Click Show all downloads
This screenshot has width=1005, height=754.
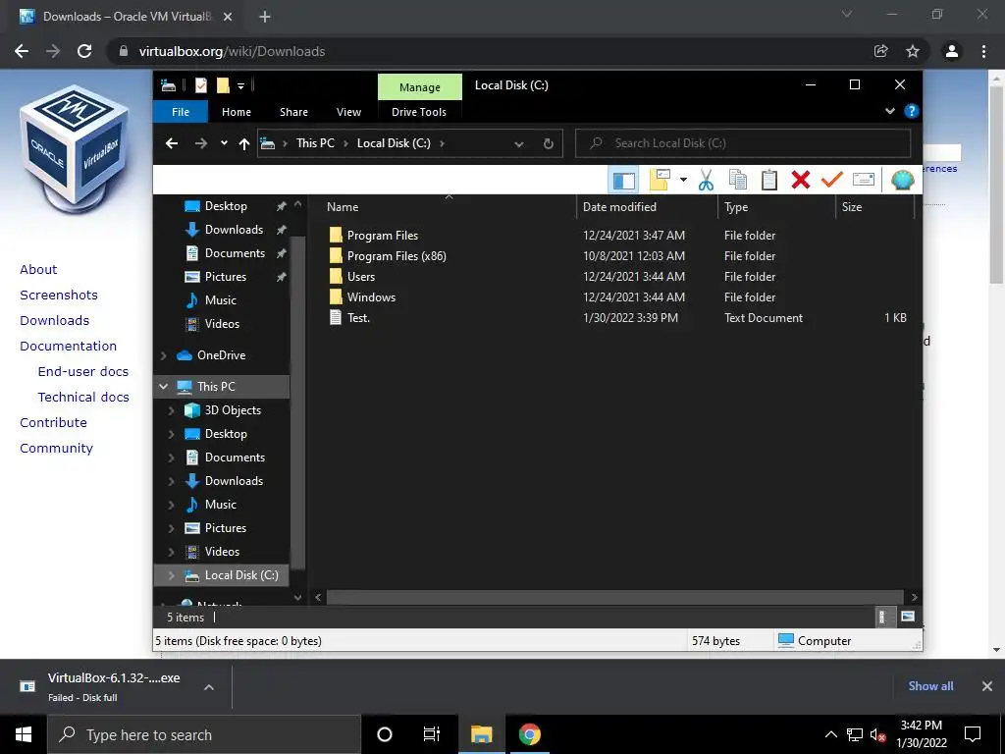[930, 686]
